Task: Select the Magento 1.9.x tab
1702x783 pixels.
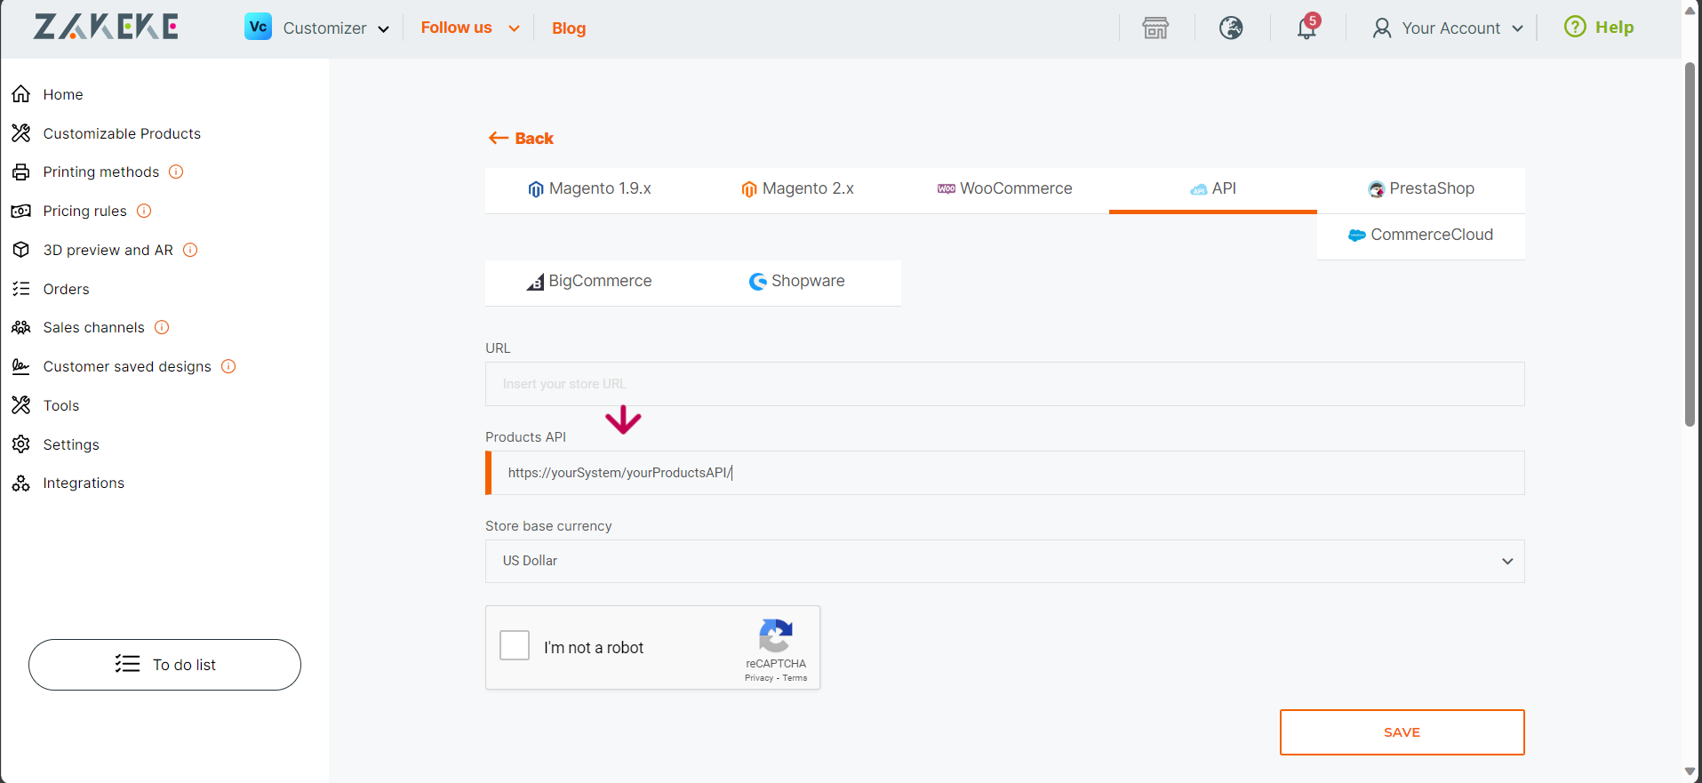Action: [589, 189]
